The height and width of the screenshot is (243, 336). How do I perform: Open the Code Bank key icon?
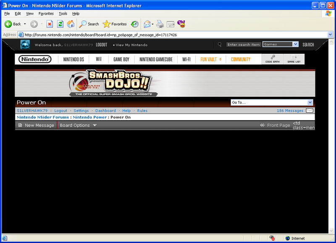[273, 59]
